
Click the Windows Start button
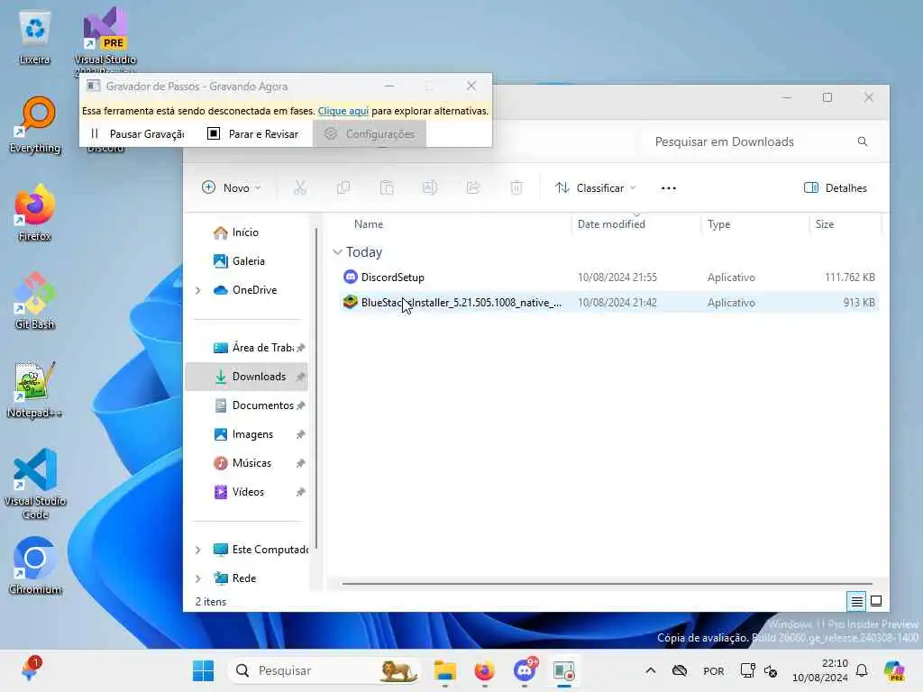(x=203, y=670)
